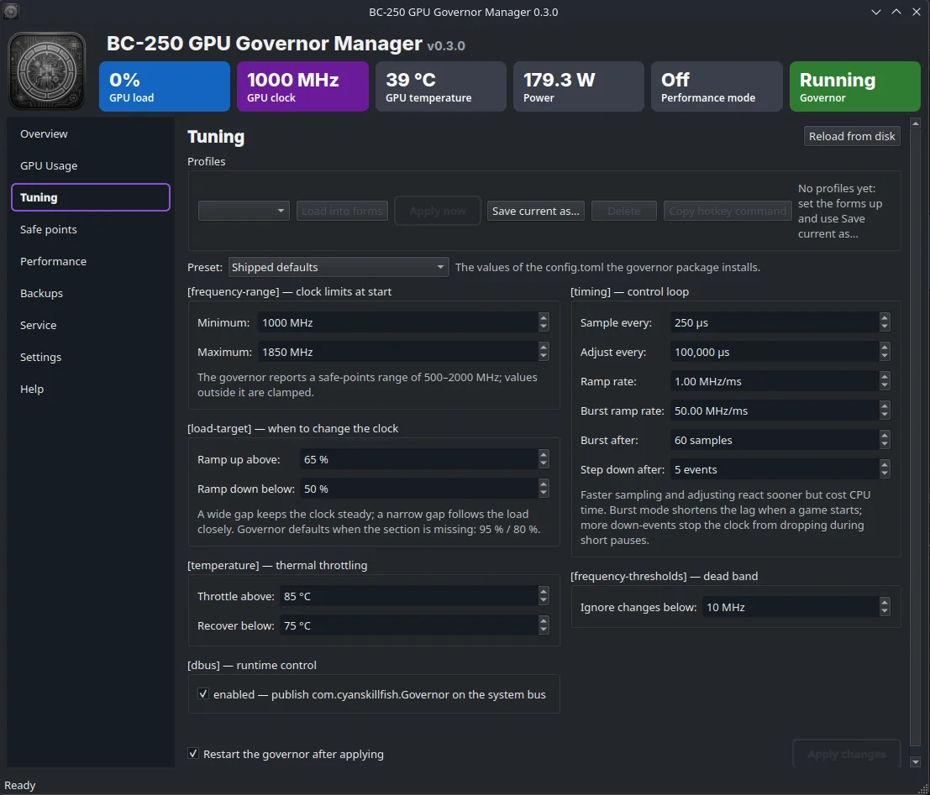Click the scrollbar up arrow on the right
Image resolution: width=930 pixels, height=795 pixels.
coord(915,123)
